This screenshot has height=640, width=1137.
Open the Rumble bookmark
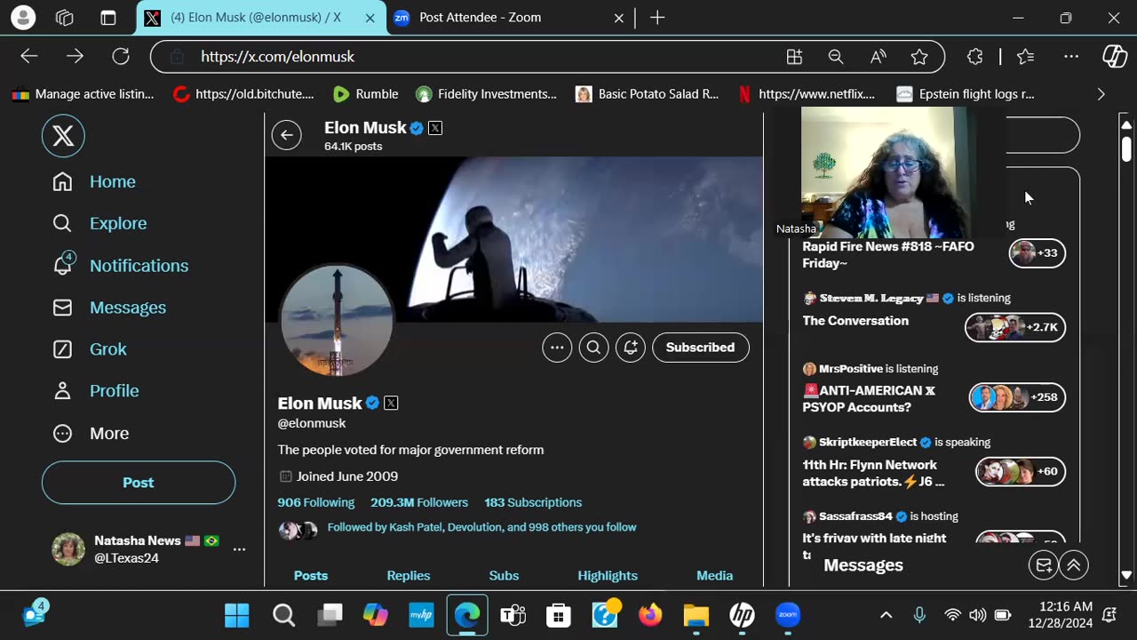[365, 93]
